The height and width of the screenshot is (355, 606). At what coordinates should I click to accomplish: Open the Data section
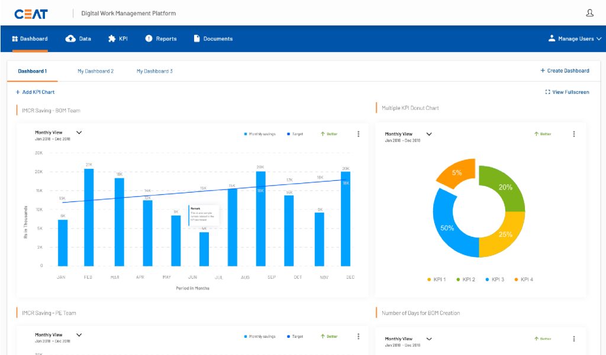(x=78, y=38)
